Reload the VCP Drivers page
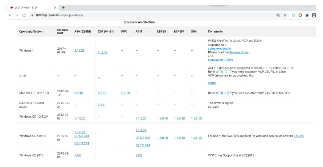This screenshot has height=167, width=323. 24,15
